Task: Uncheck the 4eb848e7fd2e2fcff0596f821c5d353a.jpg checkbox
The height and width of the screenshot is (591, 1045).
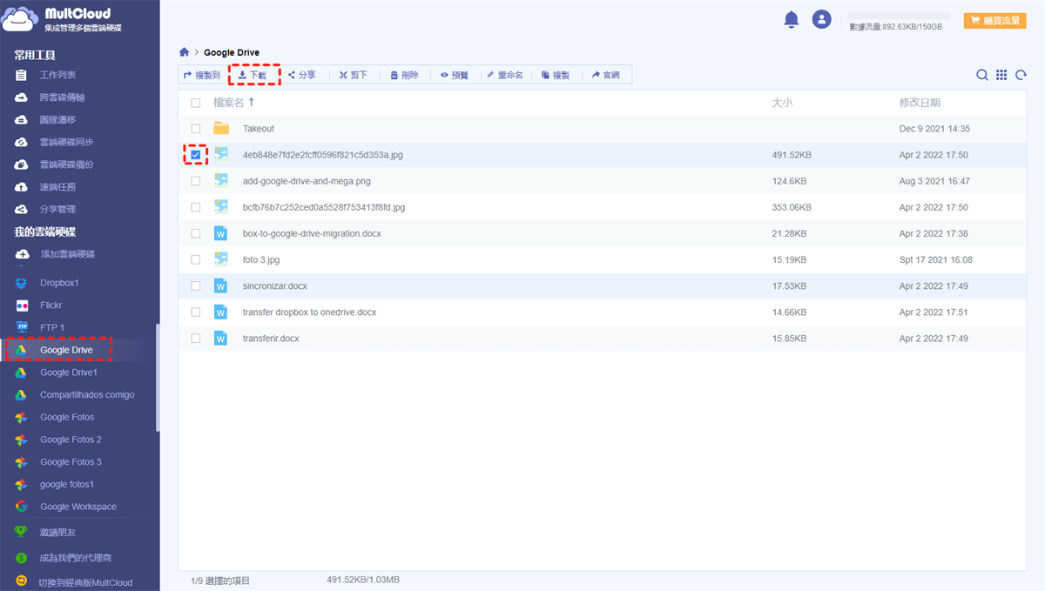Action: (196, 155)
